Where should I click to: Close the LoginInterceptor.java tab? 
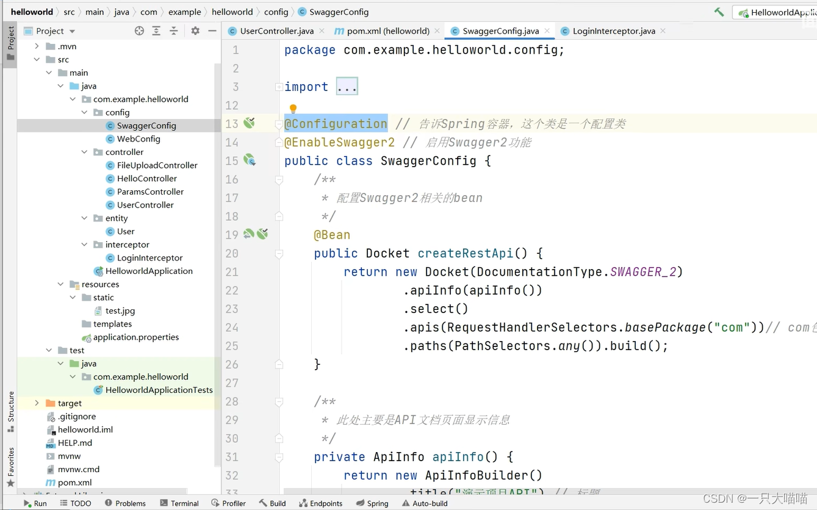[x=663, y=31]
